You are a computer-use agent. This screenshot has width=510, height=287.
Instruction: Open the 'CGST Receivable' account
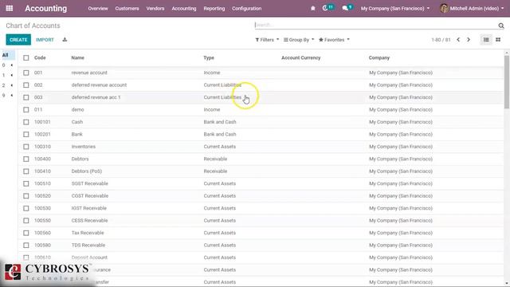pos(90,196)
